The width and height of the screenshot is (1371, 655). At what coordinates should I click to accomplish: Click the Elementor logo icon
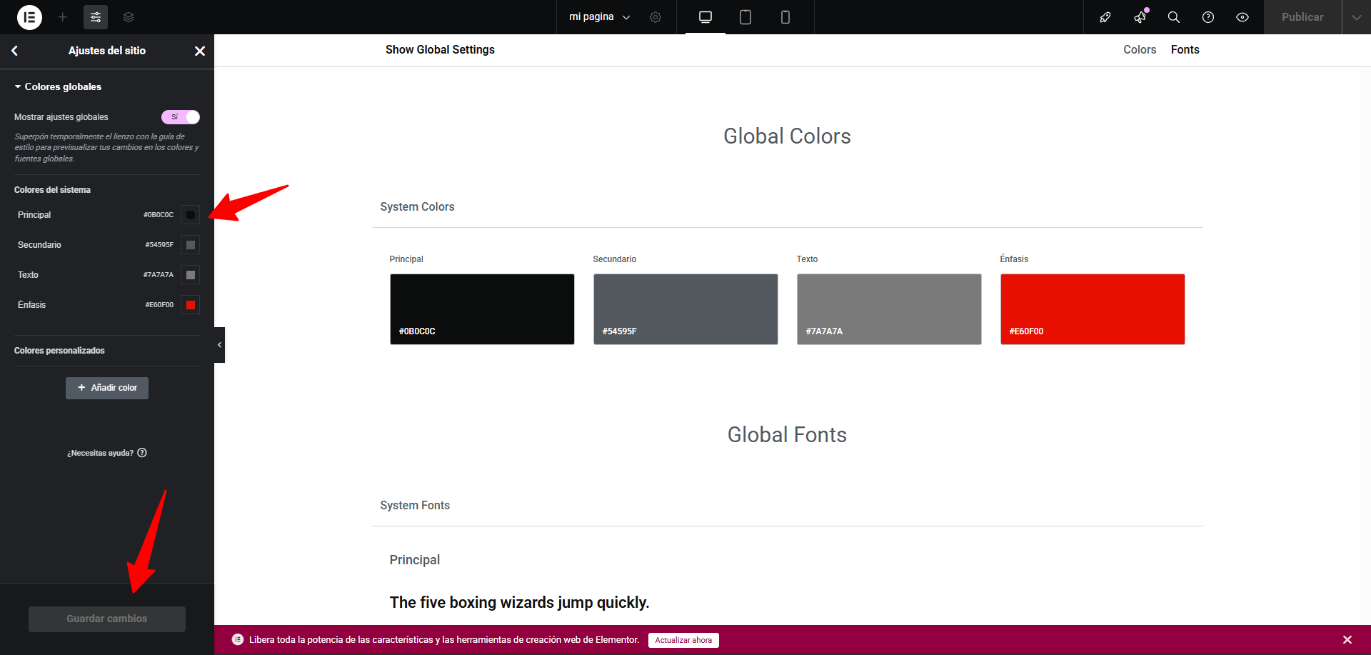pyautogui.click(x=29, y=17)
